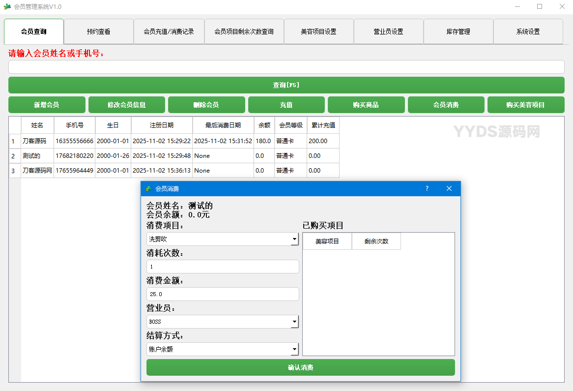Click the 剩余次数 column header
The height and width of the screenshot is (391, 573).
tap(376, 241)
